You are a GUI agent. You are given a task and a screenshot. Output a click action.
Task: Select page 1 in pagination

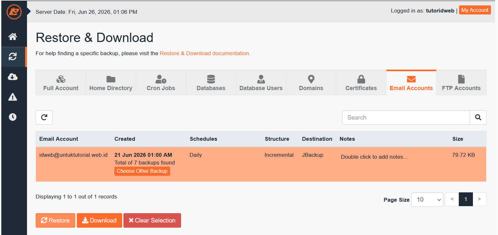point(466,199)
